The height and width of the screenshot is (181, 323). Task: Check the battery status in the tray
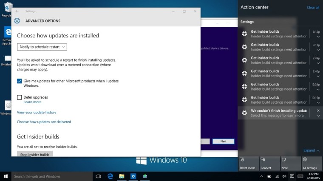pyautogui.click(x=269, y=176)
